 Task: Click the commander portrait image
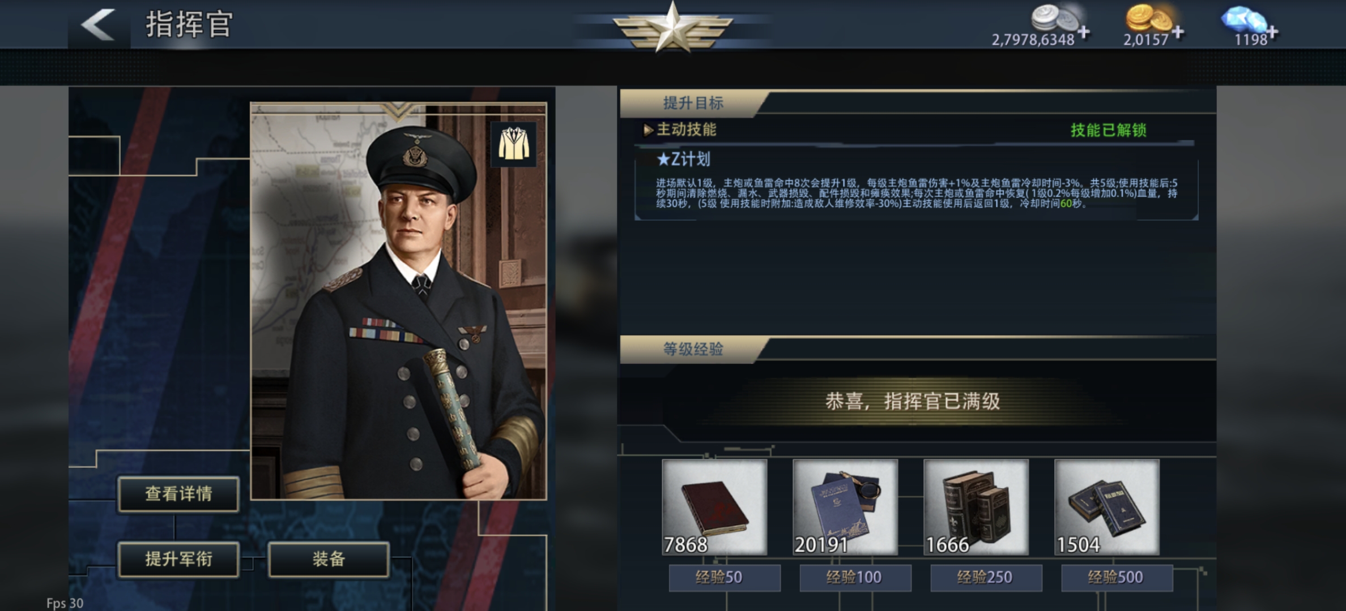click(x=399, y=301)
